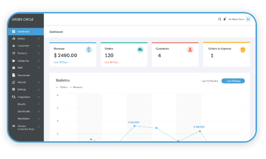This screenshot has width=266, height=159.
Task: Switch statistics to Last 12 Months
Action: tap(210, 81)
